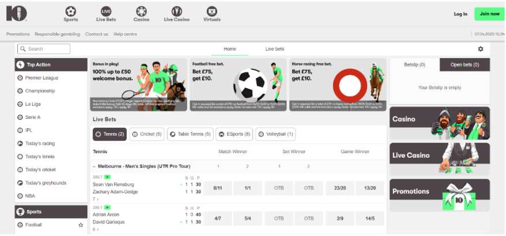This screenshot has height=236, width=506.
Task: Click the Football sidebar ball icon
Action: [20, 225]
